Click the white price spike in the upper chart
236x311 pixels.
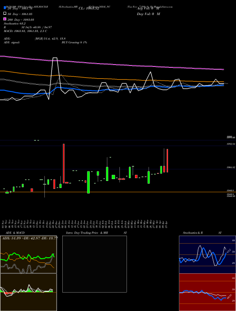click(x=55, y=58)
